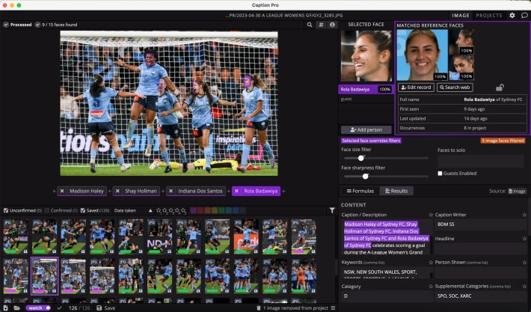The width and height of the screenshot is (531, 312).
Task: Click the five-star rating filter
Action: pyautogui.click(x=183, y=211)
